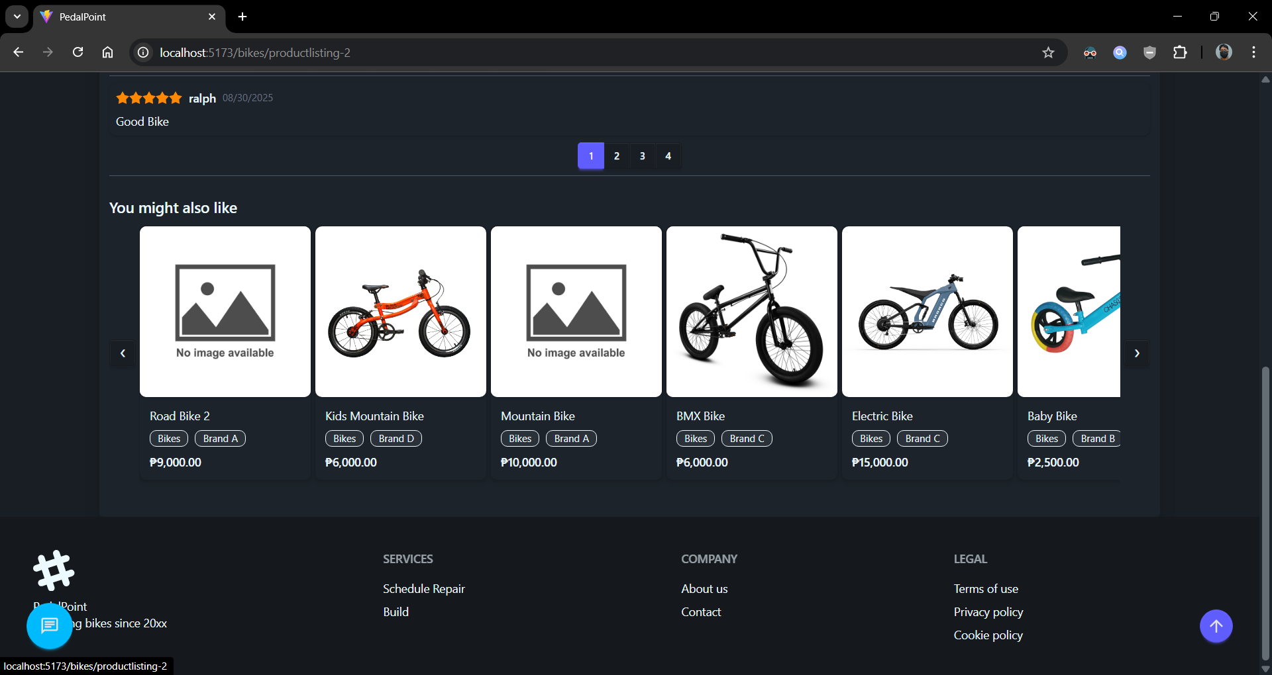Screen dimensions: 1272x675
Task: Click the browser home icon
Action: 108,53
